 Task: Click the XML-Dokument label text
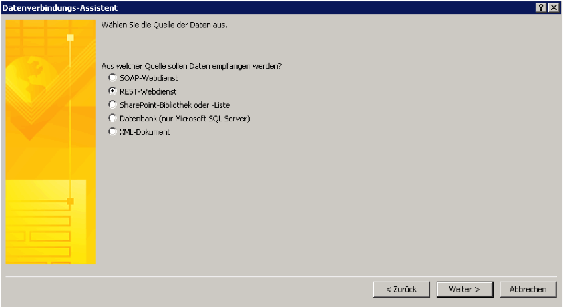click(x=145, y=132)
